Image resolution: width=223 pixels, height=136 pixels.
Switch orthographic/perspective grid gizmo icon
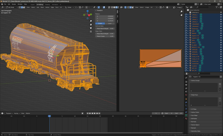[x=91, y=32]
